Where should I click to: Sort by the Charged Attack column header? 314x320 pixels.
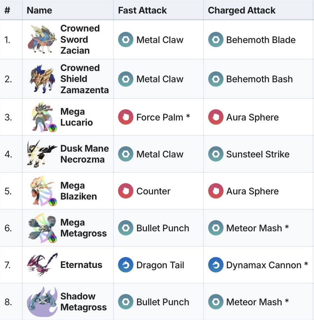tap(241, 10)
